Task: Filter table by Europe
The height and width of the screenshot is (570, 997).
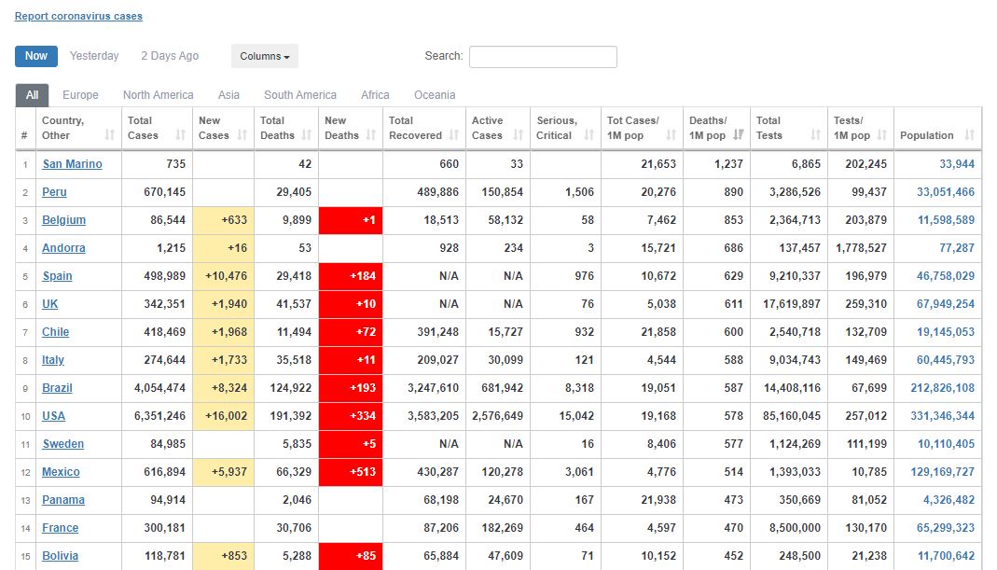Action: [81, 95]
